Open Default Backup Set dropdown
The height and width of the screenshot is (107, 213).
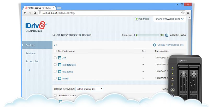89,89
